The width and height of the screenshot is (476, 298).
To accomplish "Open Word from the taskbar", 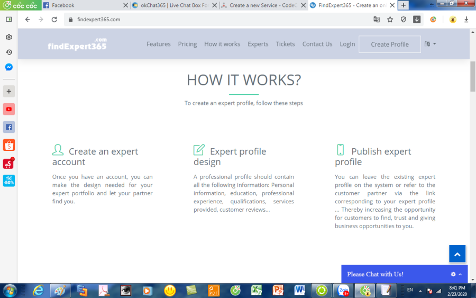I will [299, 291].
